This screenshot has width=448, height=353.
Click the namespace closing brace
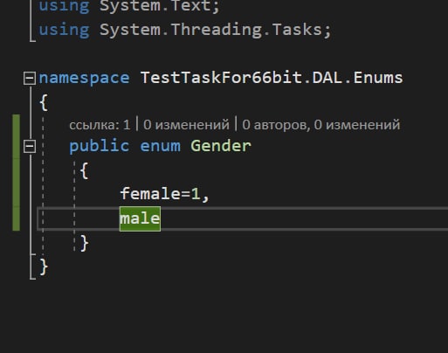[x=44, y=266]
